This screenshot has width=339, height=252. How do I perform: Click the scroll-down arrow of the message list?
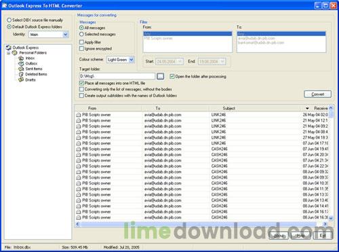coord(331,218)
